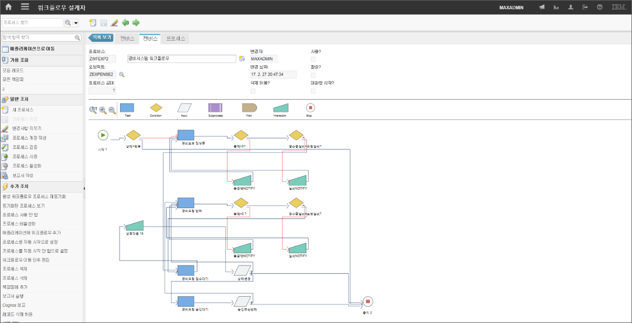Select the Stop node tool in palette
The height and width of the screenshot is (323, 632).
[x=310, y=108]
